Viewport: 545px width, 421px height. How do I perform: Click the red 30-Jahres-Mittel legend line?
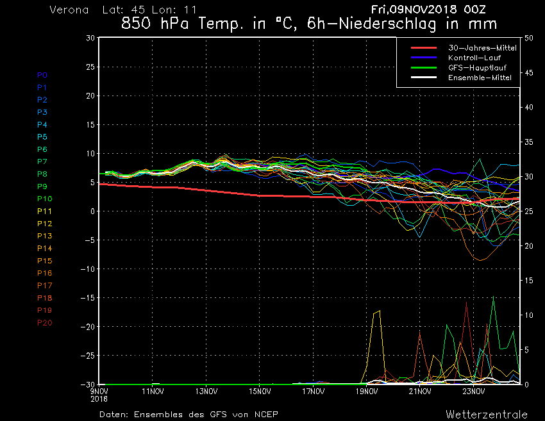click(x=423, y=48)
